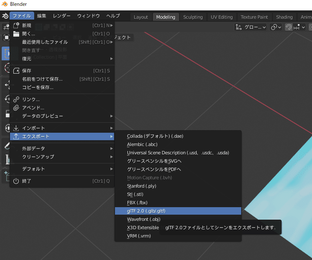Open the ウィンドウ menu
This screenshot has width=312, height=260.
click(x=89, y=16)
